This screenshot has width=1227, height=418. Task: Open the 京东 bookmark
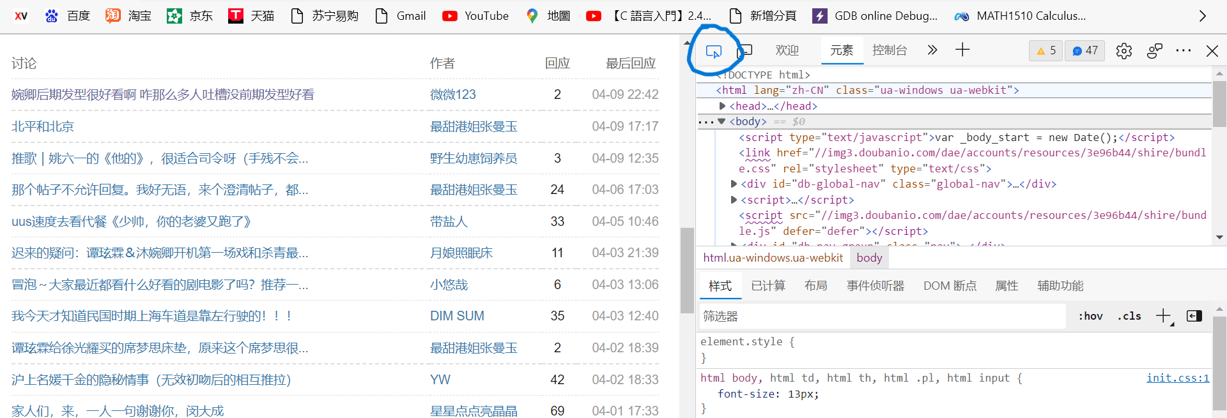click(x=190, y=16)
